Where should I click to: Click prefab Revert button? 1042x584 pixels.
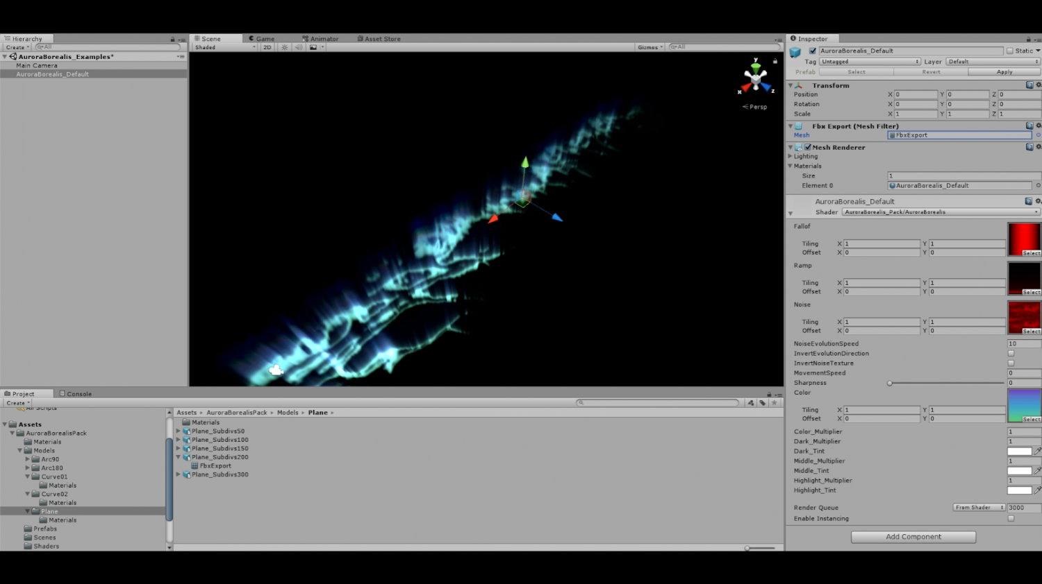[x=931, y=72]
